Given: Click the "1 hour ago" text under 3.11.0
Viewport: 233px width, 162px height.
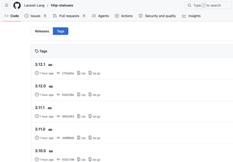Looking at the screenshot, I should (47, 138).
